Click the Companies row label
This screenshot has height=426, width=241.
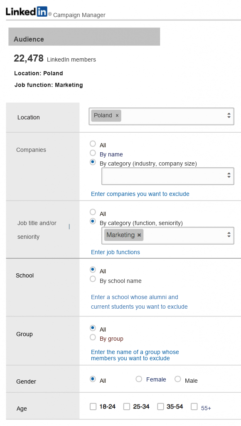coord(31,150)
